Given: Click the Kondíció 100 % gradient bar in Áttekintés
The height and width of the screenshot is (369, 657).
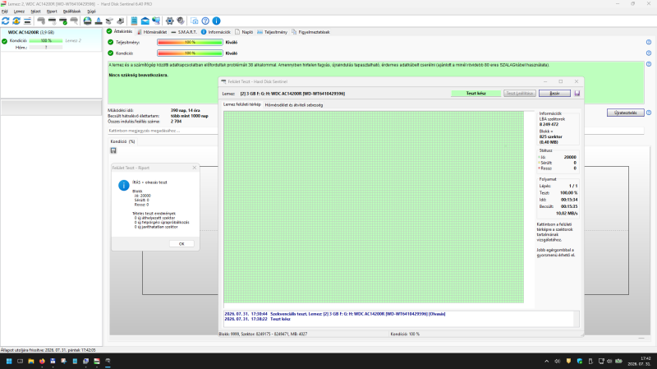Looking at the screenshot, I should coord(190,53).
